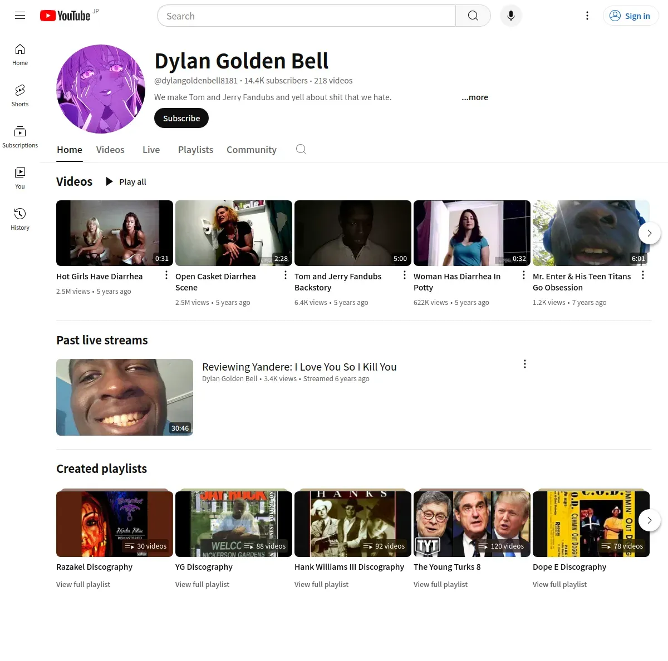
Task: Click the Dylan Golden Bell name under the stream
Action: 229,379
